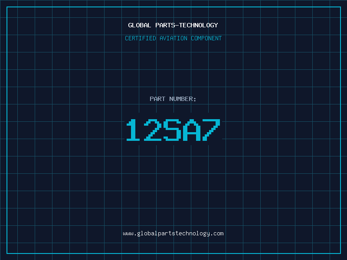Click the PART NUMBER: label
Viewport: 347px width, 260px height.
coord(173,99)
